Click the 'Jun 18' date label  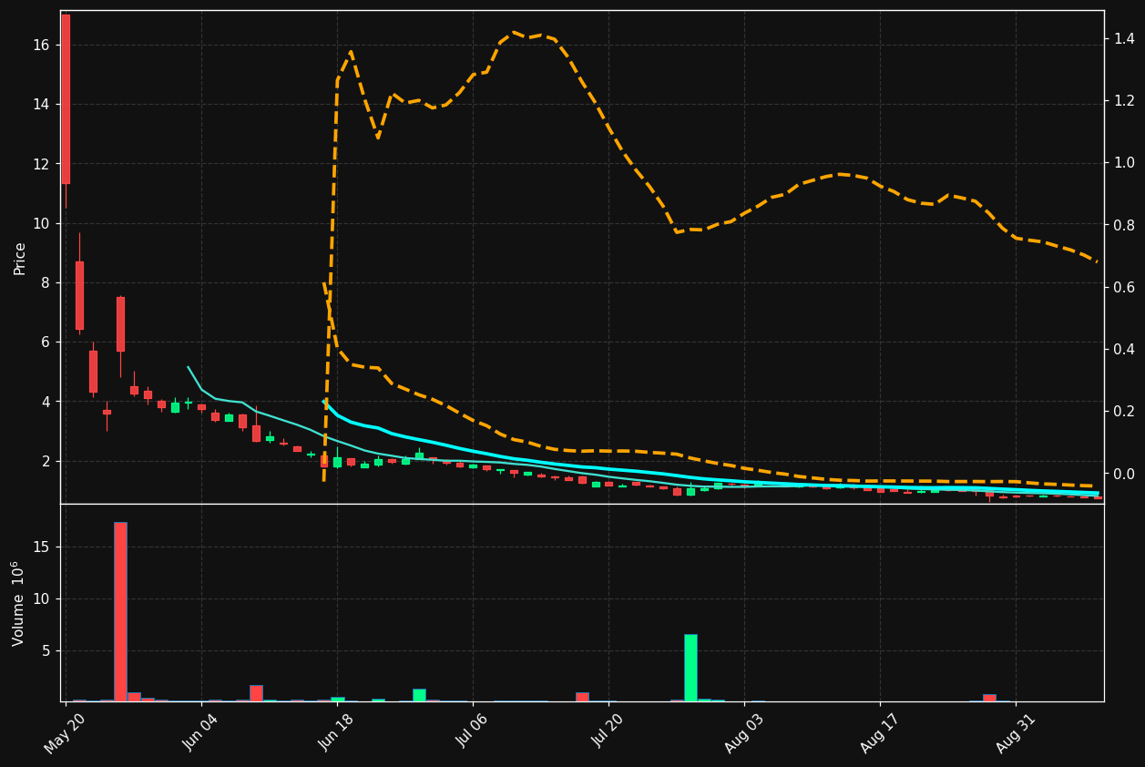click(337, 733)
